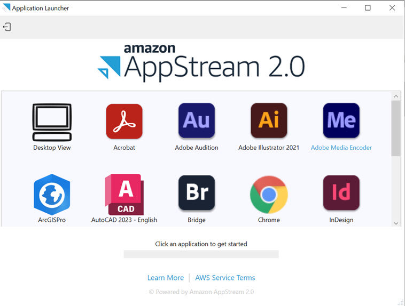
Task: Click the 'Adobe Media Encoder' blue label
Action: tap(341, 148)
